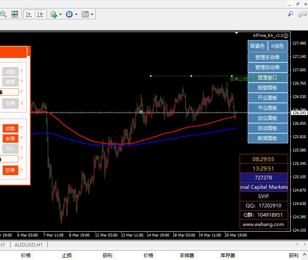Switch to the AUDUSD,H1 chart tab
The width and height of the screenshot is (308, 260).
(29, 245)
